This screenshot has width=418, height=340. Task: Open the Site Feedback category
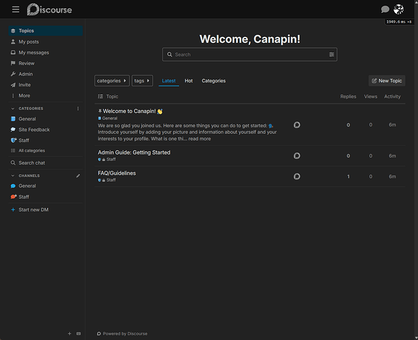point(46,130)
